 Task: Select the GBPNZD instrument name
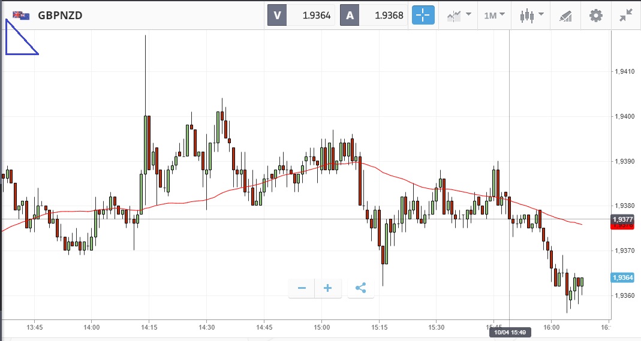[60, 16]
